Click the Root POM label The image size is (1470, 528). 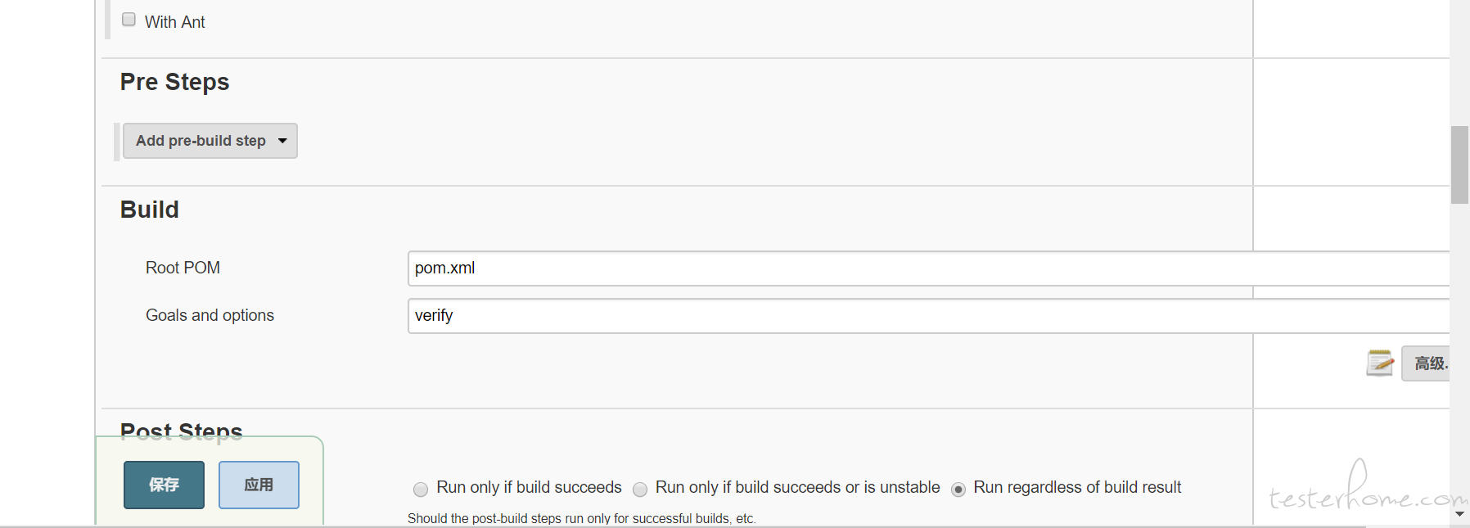(183, 268)
